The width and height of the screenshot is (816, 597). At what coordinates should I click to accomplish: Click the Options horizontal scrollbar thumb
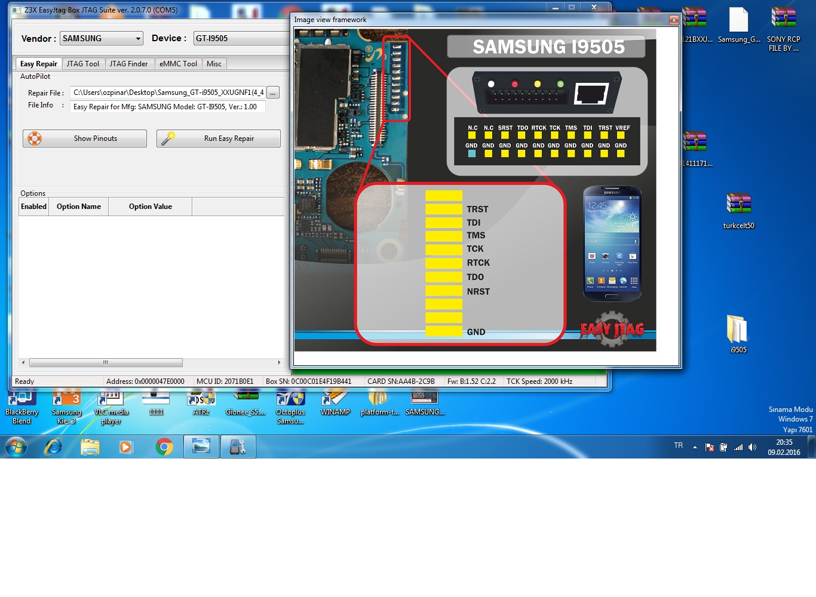pyautogui.click(x=106, y=362)
